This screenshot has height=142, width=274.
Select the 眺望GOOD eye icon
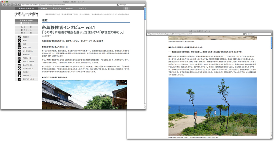[x=20, y=47]
